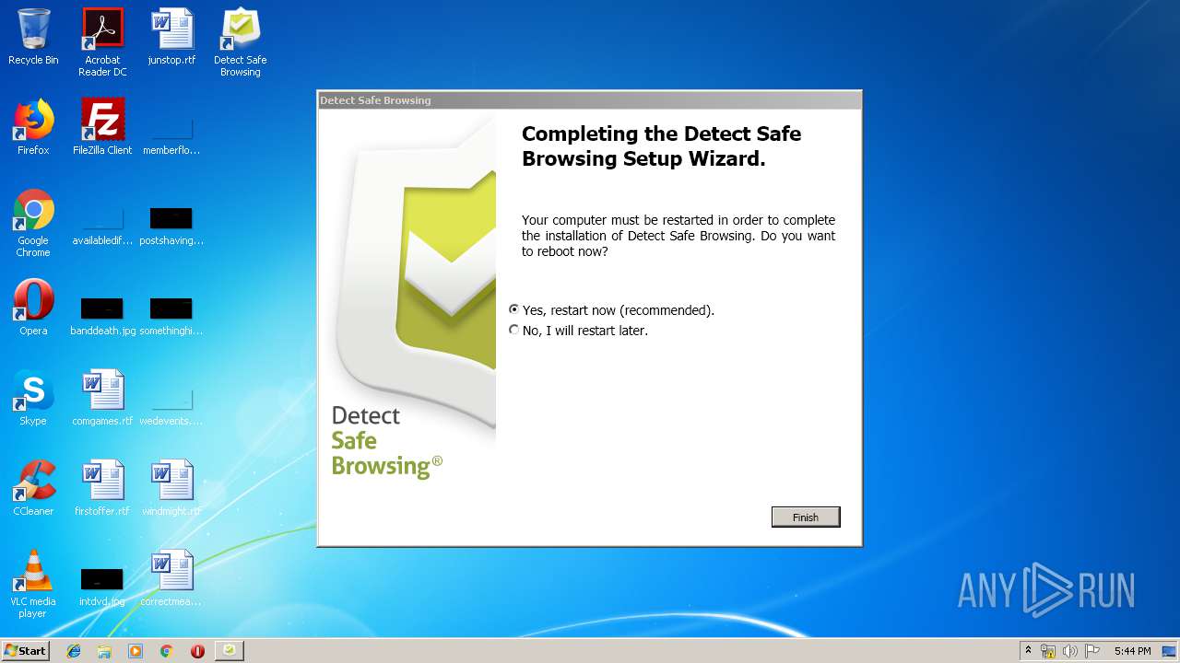Launch Firefox from desktop
Image resolution: width=1180 pixels, height=663 pixels.
tap(33, 127)
